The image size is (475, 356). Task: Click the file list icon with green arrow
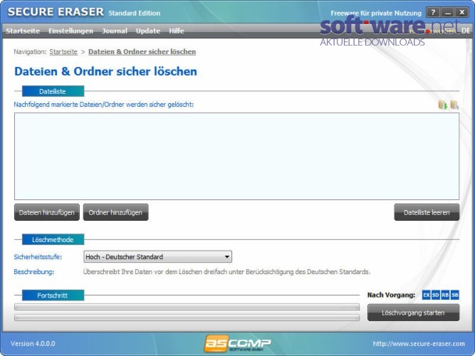[x=442, y=105]
